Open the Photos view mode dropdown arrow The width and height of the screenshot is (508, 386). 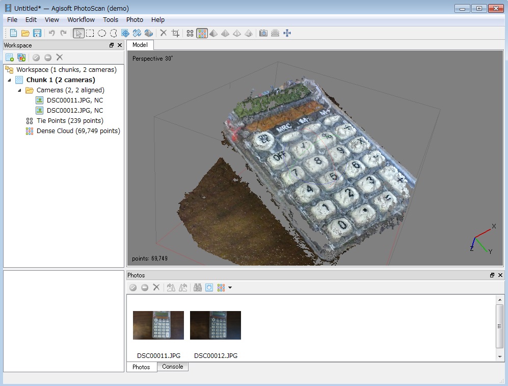[x=230, y=288]
